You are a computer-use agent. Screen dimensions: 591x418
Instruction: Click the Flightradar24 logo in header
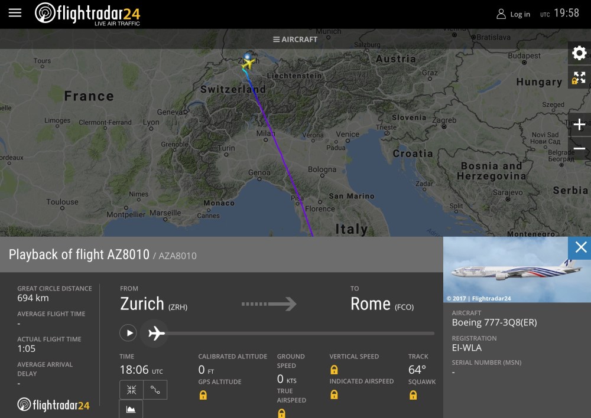coord(87,14)
